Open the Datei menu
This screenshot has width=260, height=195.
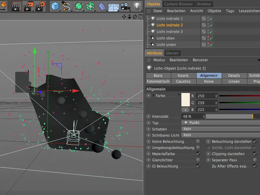158,11
